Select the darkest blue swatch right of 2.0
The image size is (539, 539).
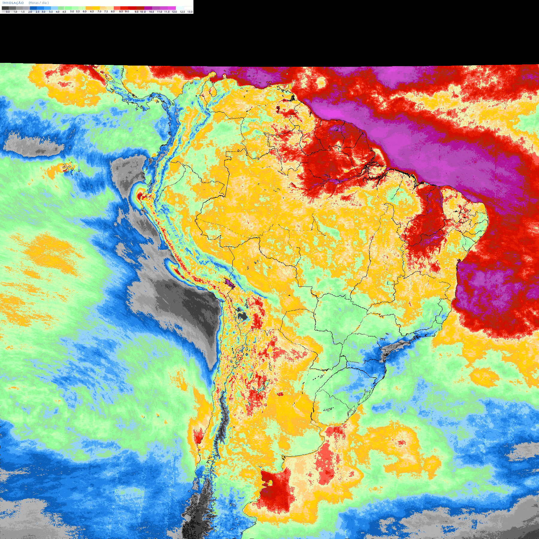33,8
